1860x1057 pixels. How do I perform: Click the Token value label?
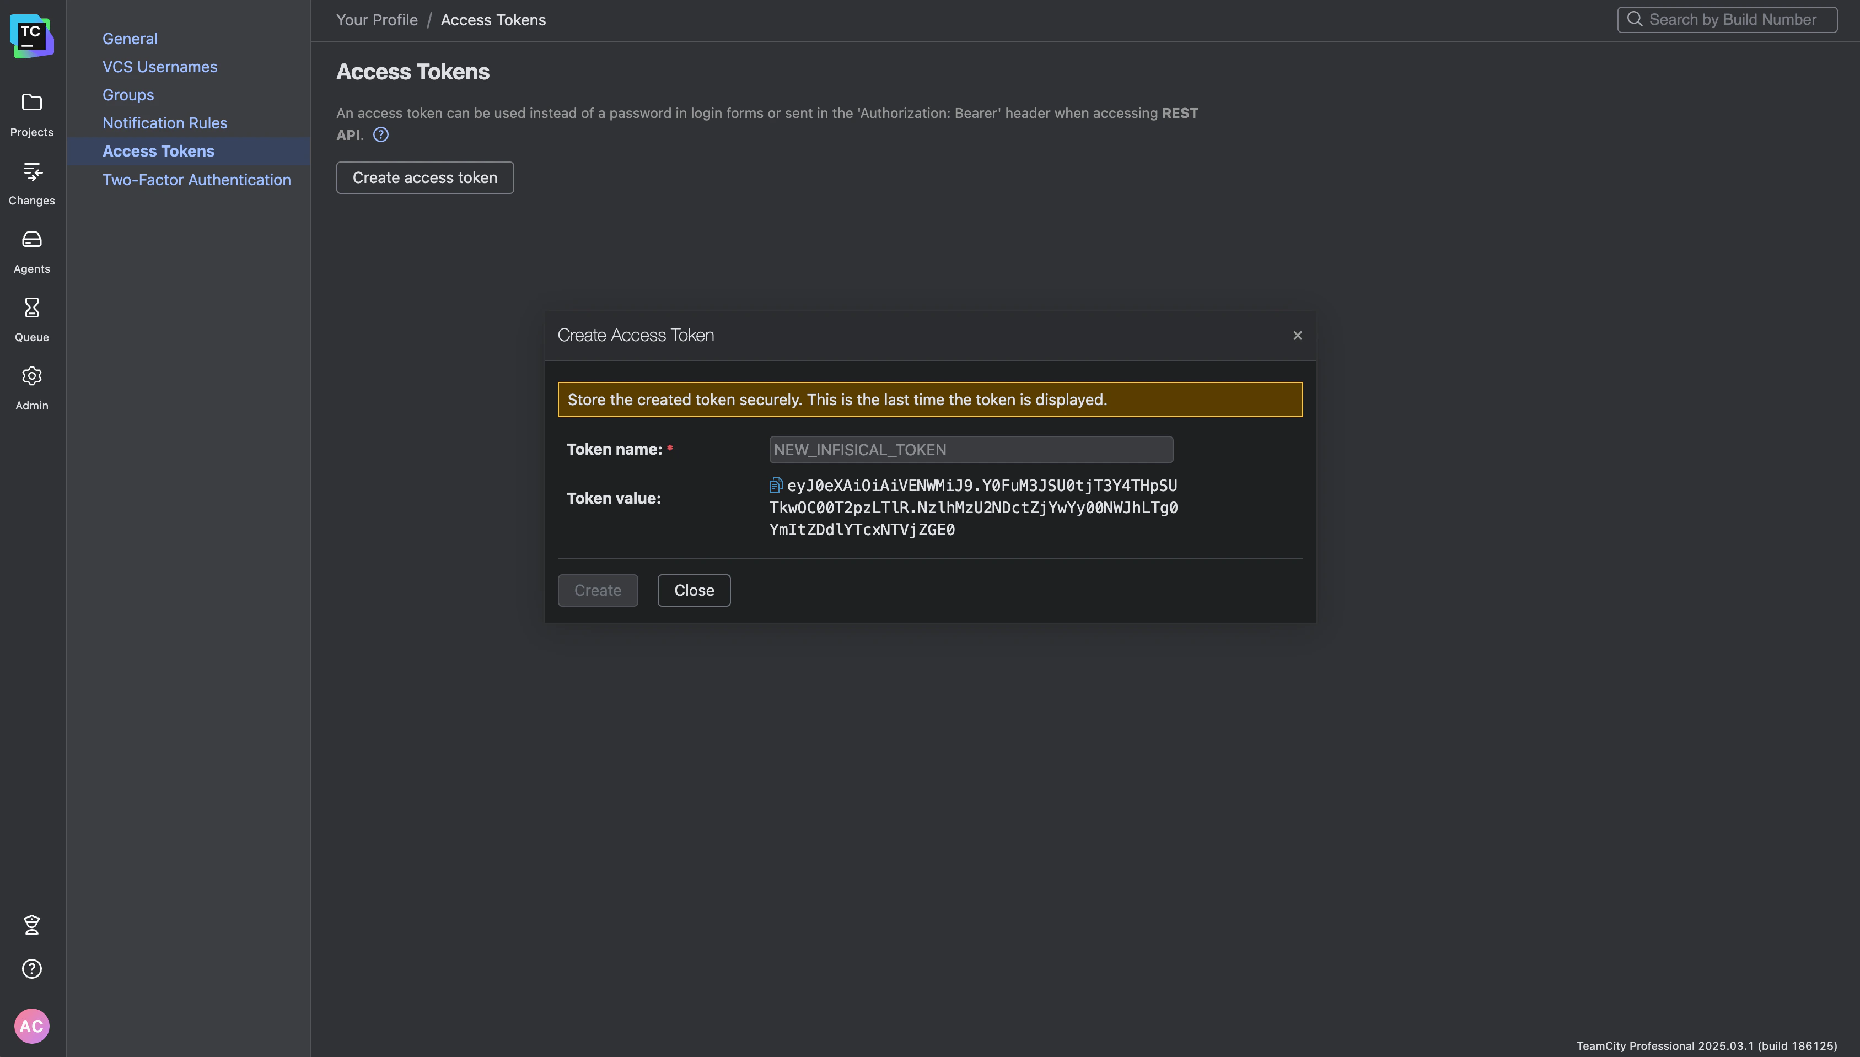point(614,498)
